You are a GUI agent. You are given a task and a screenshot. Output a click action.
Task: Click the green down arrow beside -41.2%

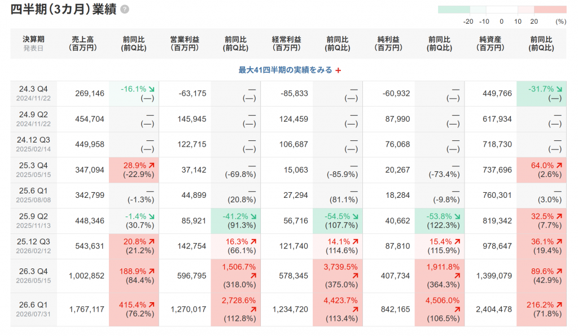pyautogui.click(x=253, y=216)
